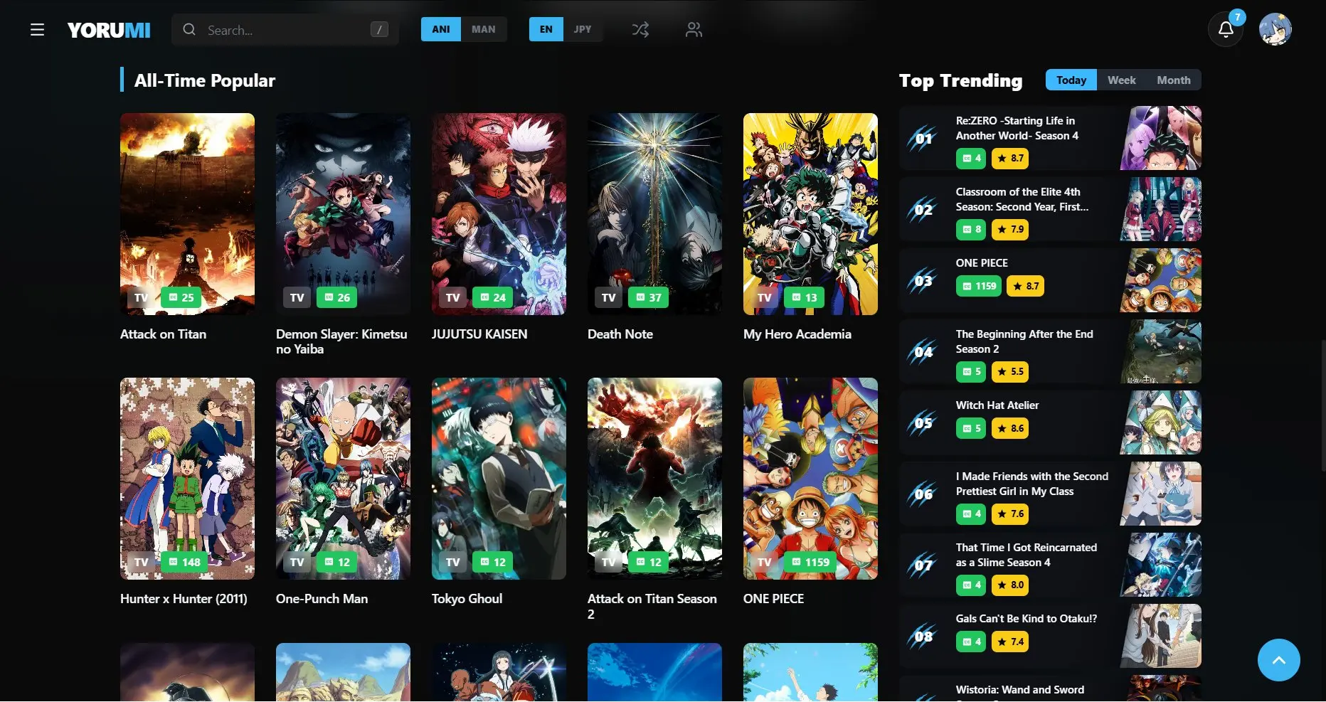Image resolution: width=1326 pixels, height=702 pixels.
Task: Click the 148 episodes badge on Hunter x Hunter
Action: tap(184, 562)
